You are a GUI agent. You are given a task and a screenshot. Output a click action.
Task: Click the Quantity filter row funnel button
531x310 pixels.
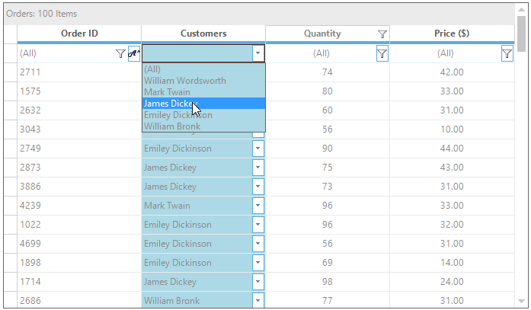click(x=382, y=53)
